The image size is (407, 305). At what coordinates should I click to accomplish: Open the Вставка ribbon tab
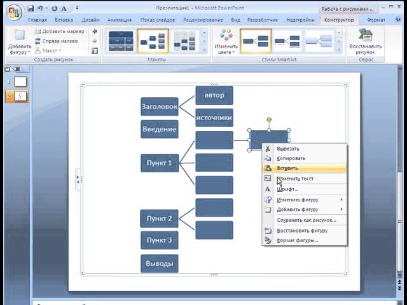[x=64, y=20]
